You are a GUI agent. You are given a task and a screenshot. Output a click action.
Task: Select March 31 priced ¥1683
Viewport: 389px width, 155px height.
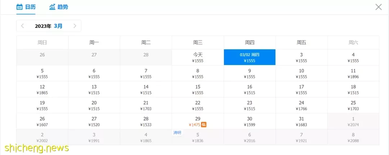click(x=301, y=121)
